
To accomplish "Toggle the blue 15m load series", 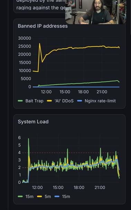I will coord(62,196).
